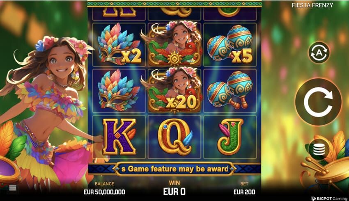
Task: Open the hamburger menu icon
Action: 13,188
